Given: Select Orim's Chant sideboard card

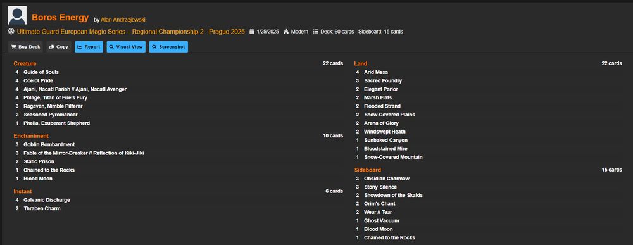Looking at the screenshot, I should 379,203.
